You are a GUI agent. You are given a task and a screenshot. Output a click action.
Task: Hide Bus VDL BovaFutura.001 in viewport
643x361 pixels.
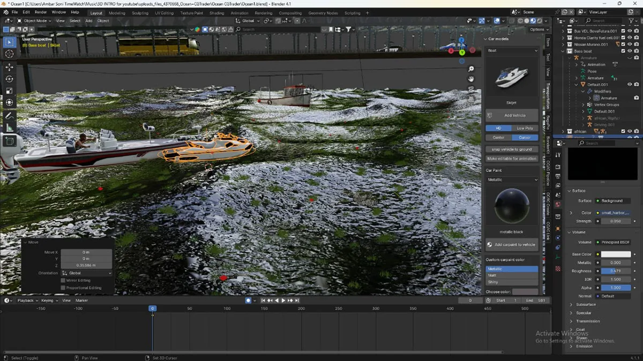[630, 31]
